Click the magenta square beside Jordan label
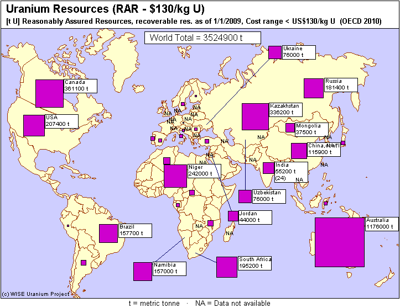400x308 pixels. pos(232,216)
